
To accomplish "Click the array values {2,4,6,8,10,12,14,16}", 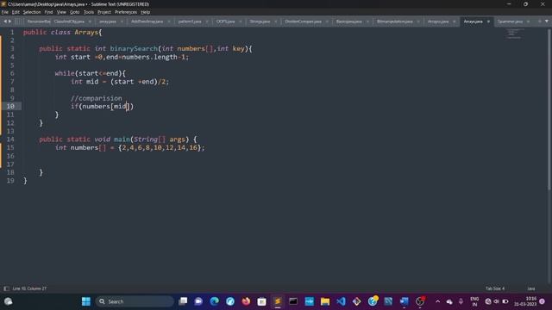I will [x=160, y=147].
